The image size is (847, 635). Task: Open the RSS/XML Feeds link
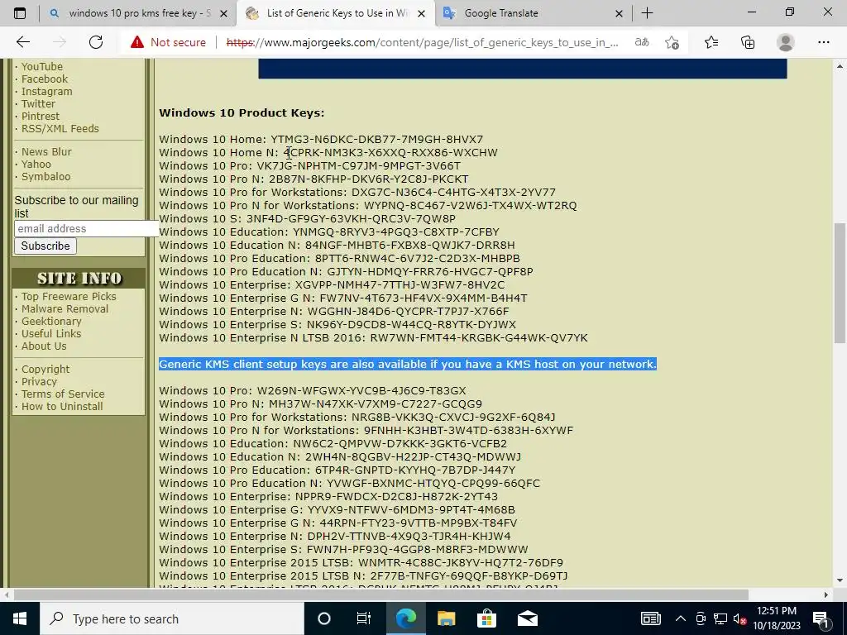pos(60,128)
